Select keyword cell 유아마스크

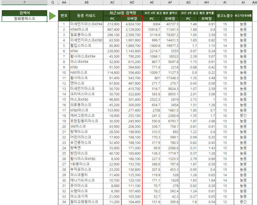[86, 186]
